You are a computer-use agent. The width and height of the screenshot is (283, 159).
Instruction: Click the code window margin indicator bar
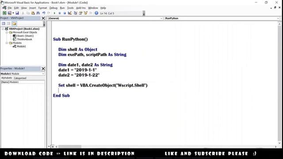tap(49, 83)
